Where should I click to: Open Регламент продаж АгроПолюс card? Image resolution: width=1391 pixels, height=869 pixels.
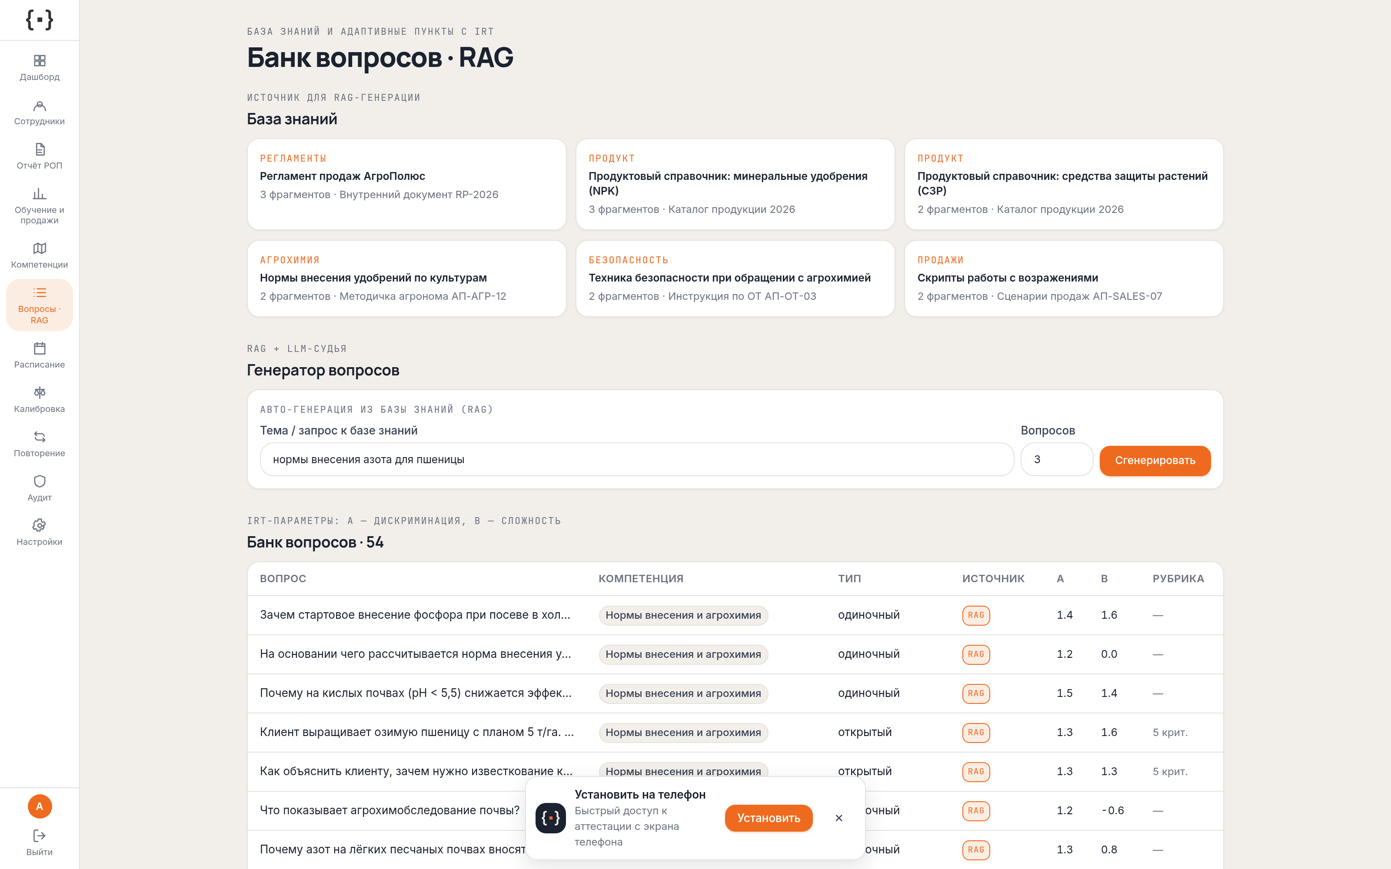(406, 184)
